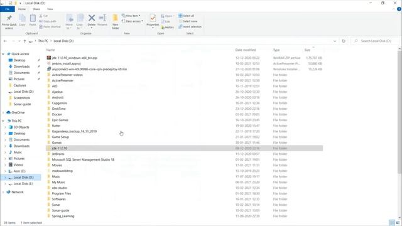The width and height of the screenshot is (402, 226).
Task: Select the Spring_Learning folder
Action: (x=63, y=216)
